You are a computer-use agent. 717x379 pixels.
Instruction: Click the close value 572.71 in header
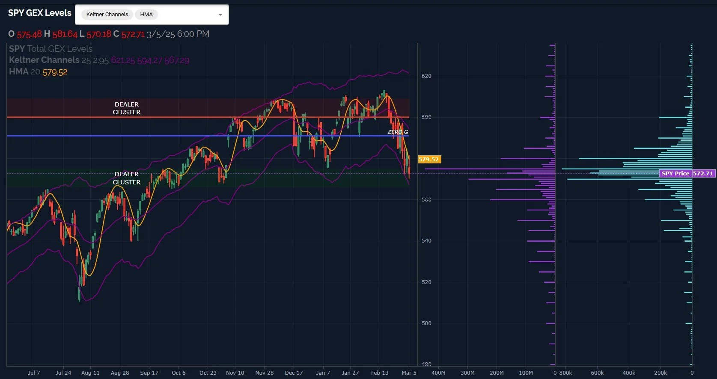(133, 34)
